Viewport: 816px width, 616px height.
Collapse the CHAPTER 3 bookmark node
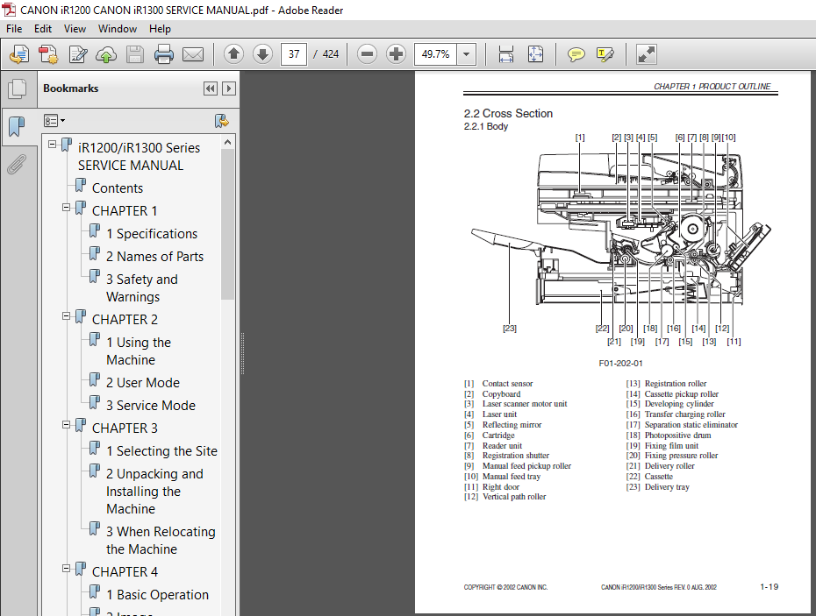coord(66,425)
